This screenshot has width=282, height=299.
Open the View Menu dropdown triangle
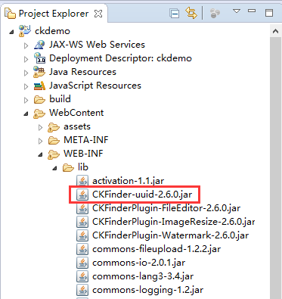tap(237, 11)
